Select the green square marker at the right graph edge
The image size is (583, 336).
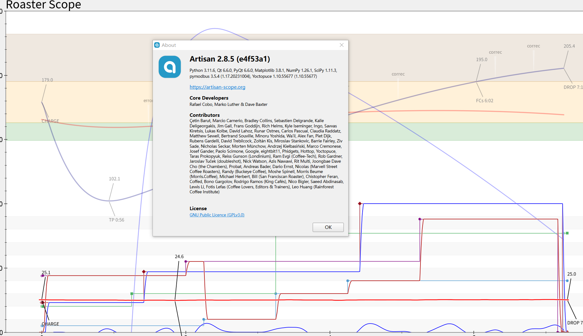pyautogui.click(x=567, y=233)
